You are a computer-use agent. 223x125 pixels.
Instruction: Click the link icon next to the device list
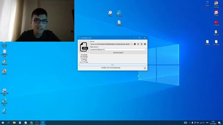pos(138,44)
